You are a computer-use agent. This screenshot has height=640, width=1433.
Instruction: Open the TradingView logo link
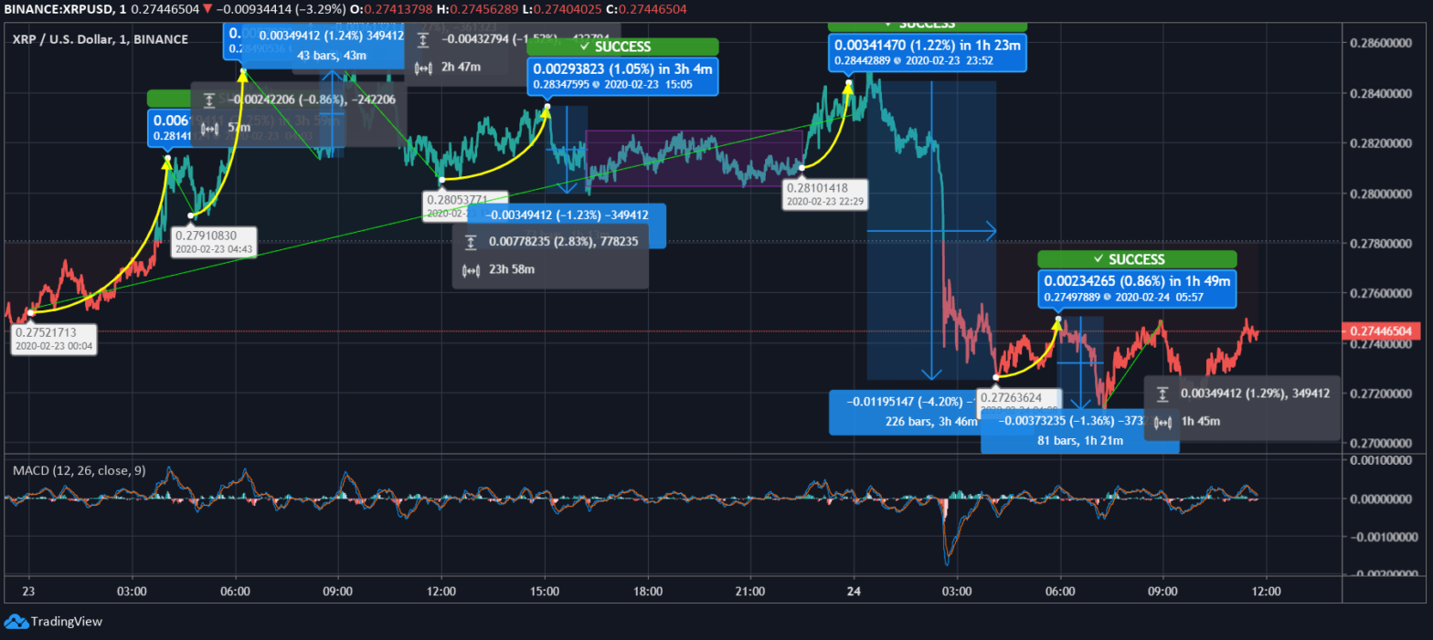[53, 622]
